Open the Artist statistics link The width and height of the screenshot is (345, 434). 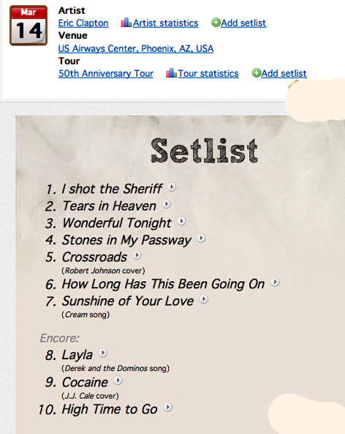tap(166, 23)
